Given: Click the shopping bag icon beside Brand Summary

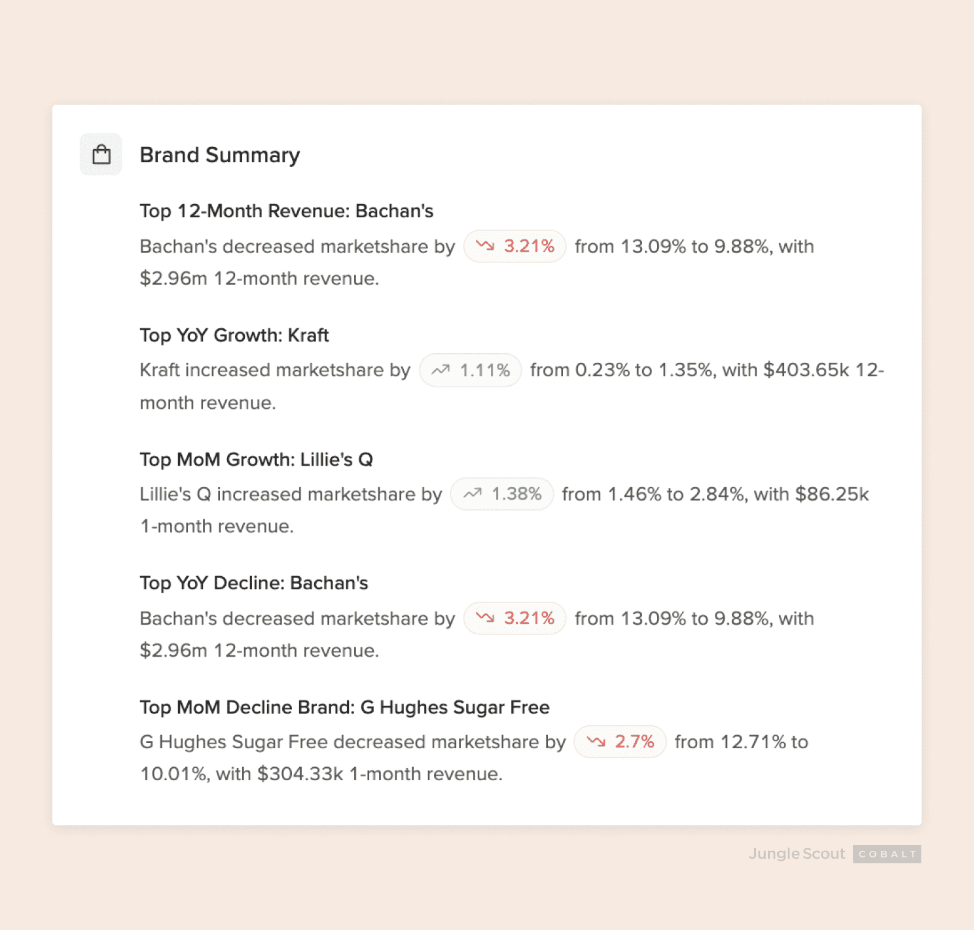Looking at the screenshot, I should pos(101,155).
